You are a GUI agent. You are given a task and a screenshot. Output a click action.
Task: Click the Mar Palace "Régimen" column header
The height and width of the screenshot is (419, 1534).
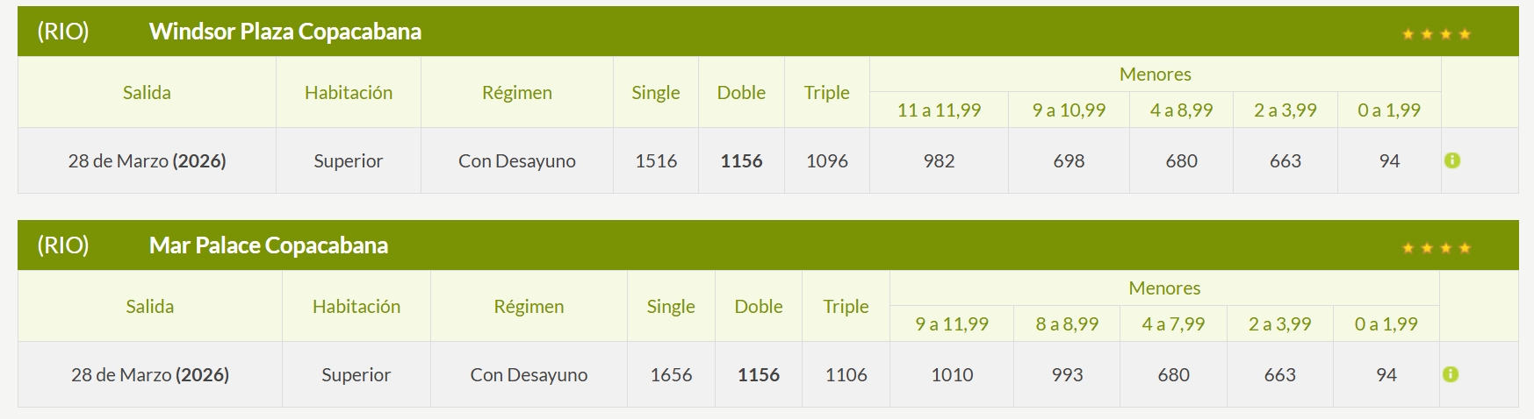tap(529, 307)
